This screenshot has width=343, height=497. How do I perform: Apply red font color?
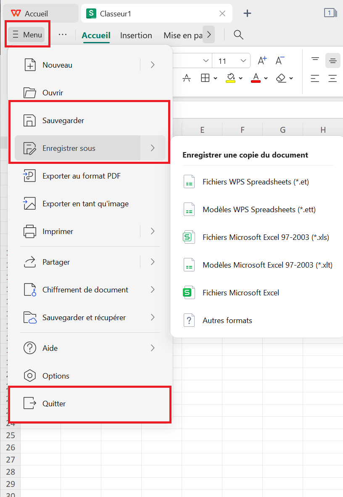point(256,78)
